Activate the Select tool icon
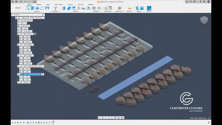The image size is (222, 125). coord(149,8)
